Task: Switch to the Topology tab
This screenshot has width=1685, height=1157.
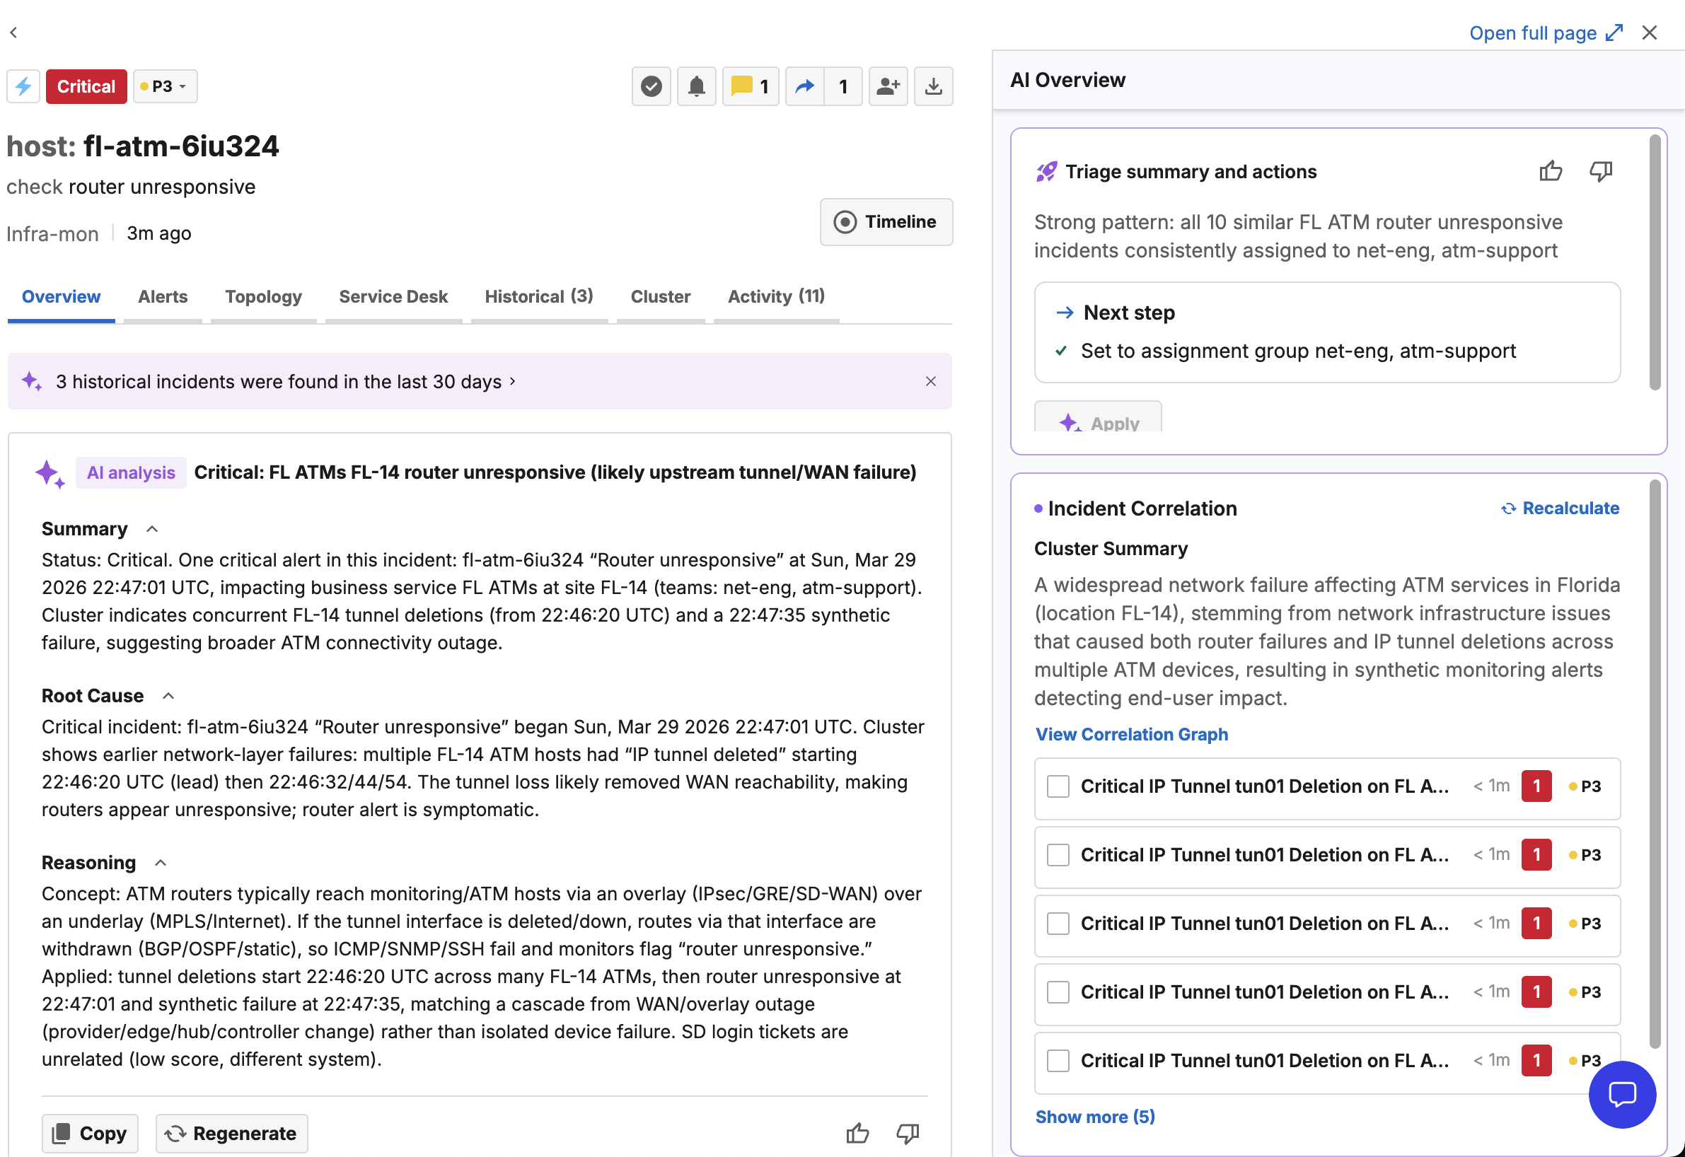Action: point(262,296)
